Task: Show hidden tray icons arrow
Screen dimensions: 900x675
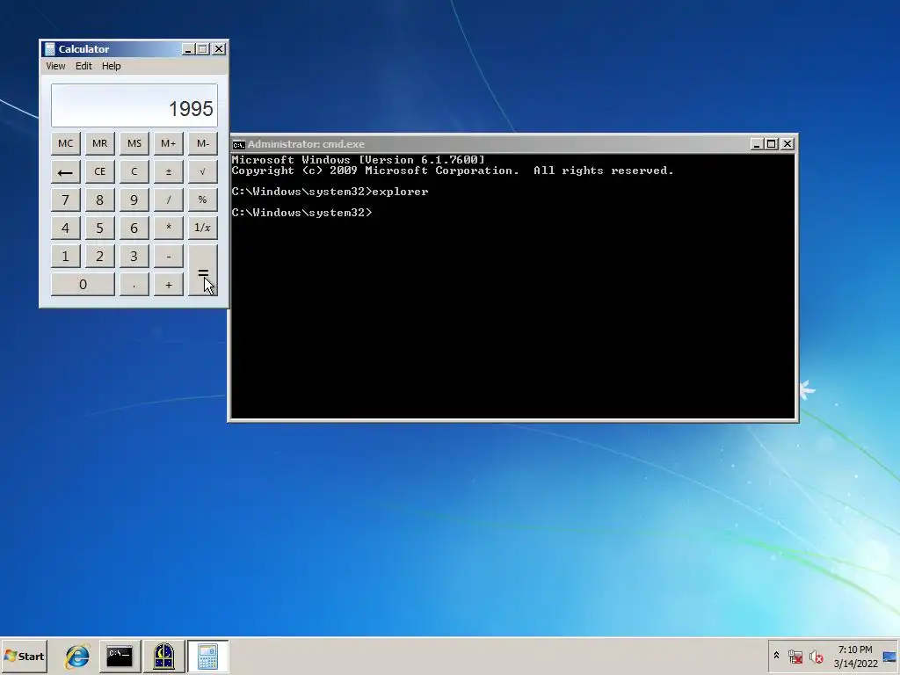Action: pos(777,656)
